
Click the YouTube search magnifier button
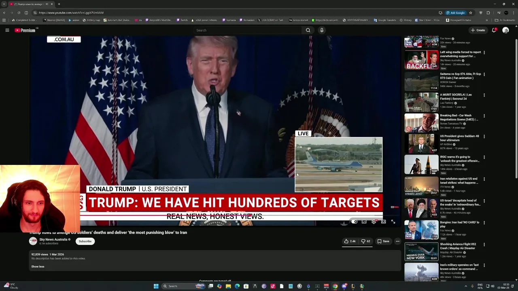tap(308, 30)
